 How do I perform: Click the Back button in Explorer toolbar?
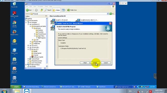(29, 10)
